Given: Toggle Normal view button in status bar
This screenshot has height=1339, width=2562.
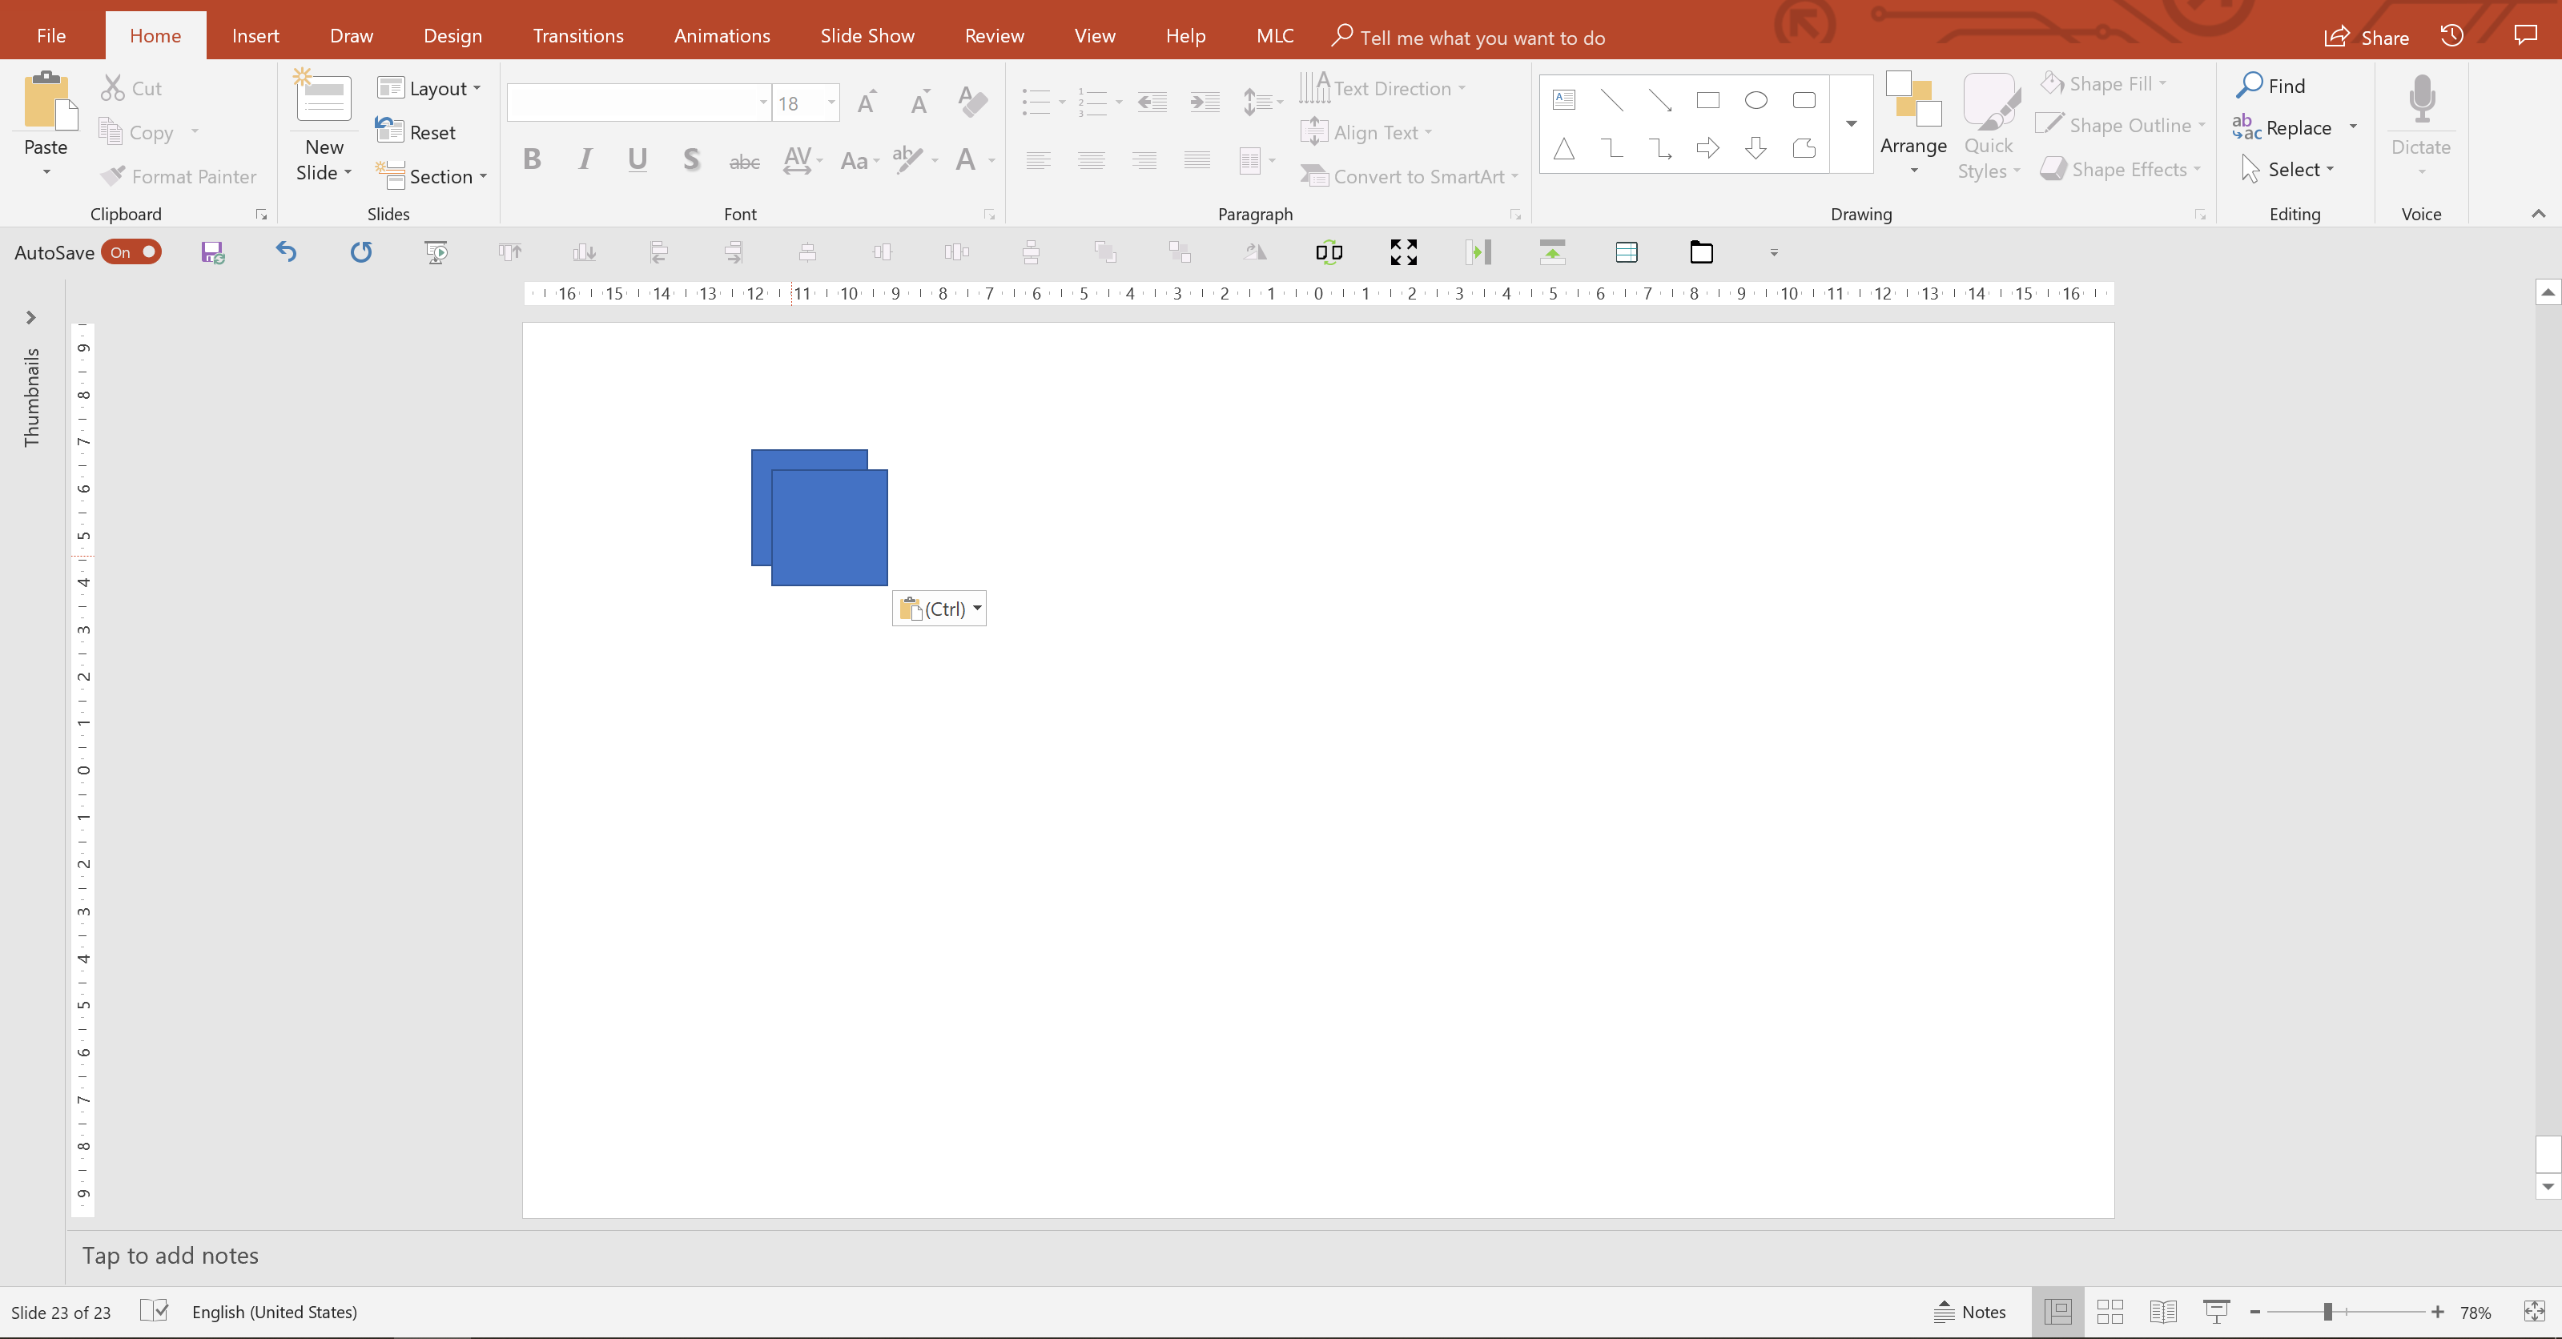Looking at the screenshot, I should pyautogui.click(x=2057, y=1312).
